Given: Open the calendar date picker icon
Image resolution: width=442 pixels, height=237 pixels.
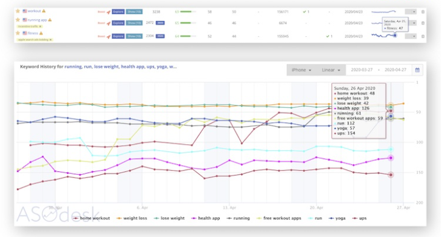Looking at the screenshot, I should pos(417,70).
